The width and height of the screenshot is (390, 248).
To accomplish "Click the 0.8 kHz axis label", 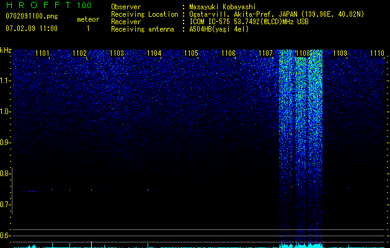I will pos(5,174).
